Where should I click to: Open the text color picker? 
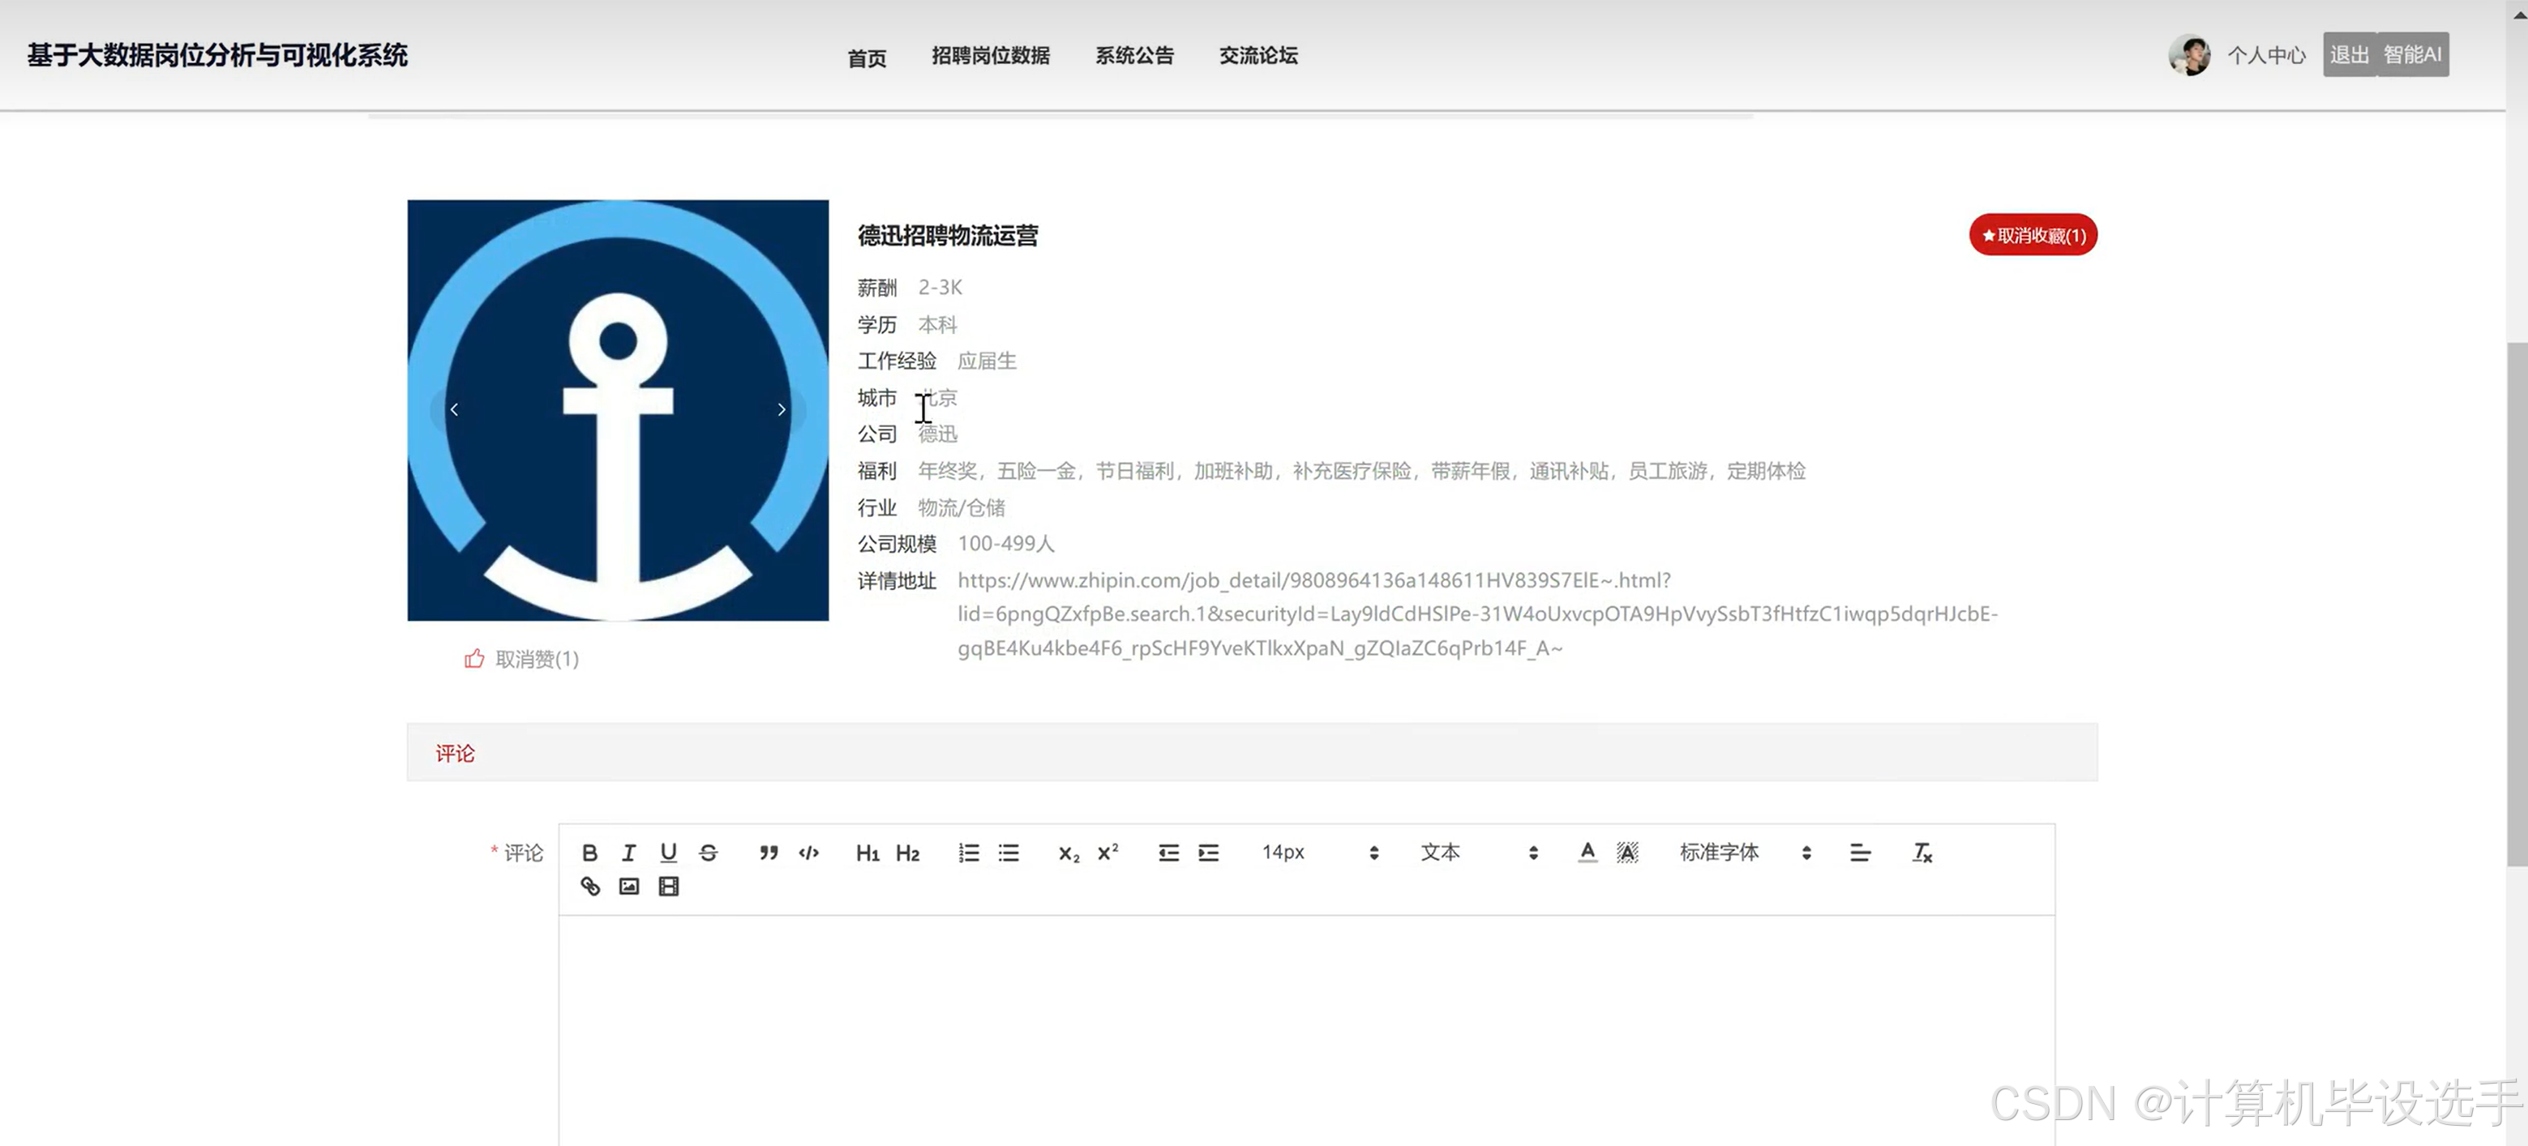pyautogui.click(x=1587, y=853)
